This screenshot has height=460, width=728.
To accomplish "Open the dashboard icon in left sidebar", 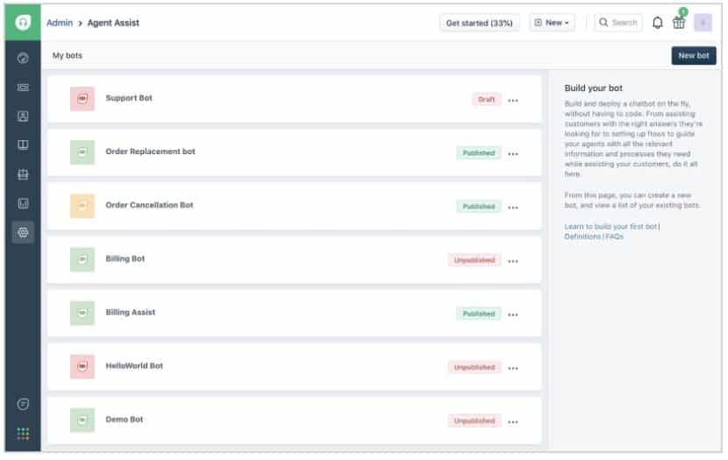I will (x=23, y=59).
